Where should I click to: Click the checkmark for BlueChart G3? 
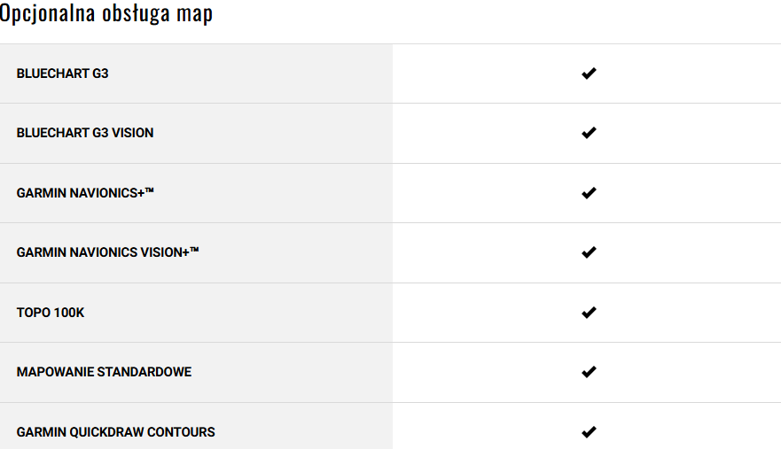point(589,74)
